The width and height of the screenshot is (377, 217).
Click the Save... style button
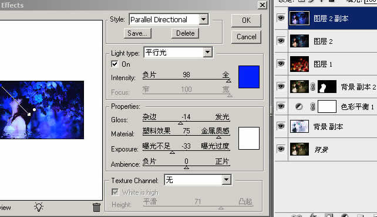[137, 33]
